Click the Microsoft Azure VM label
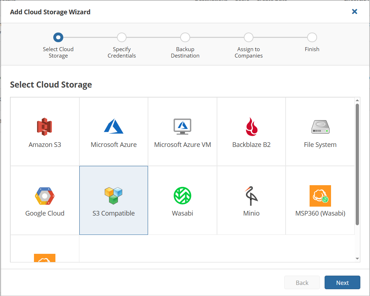The height and width of the screenshot is (296, 370). click(182, 144)
